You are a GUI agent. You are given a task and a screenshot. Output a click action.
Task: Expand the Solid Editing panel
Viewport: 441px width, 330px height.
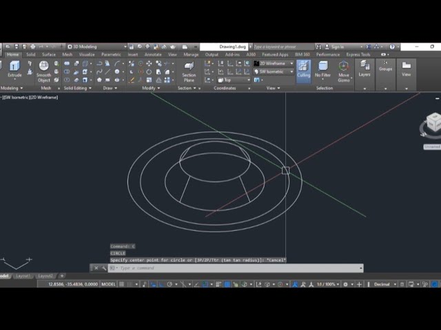click(78, 88)
